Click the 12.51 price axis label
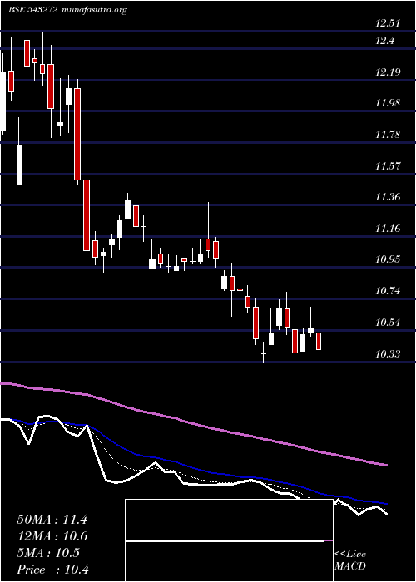This screenshot has height=582, width=416. 388,23
